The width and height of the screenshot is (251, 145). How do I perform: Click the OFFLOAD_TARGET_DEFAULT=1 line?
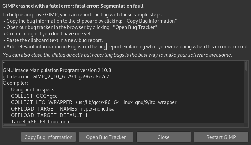49,115
